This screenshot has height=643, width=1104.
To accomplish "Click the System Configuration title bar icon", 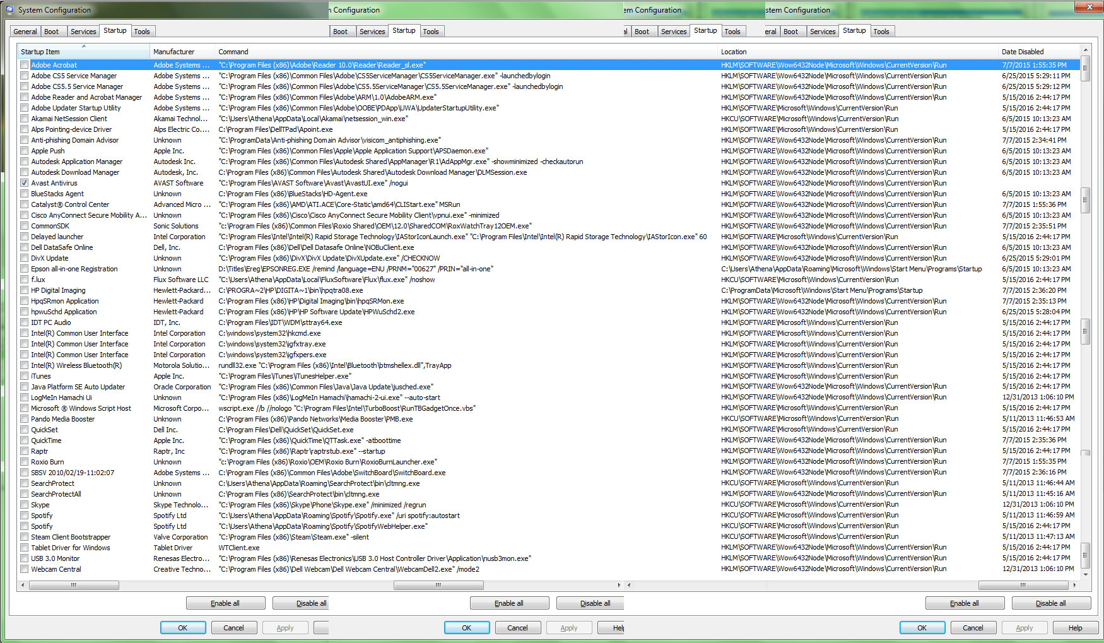I will point(9,10).
